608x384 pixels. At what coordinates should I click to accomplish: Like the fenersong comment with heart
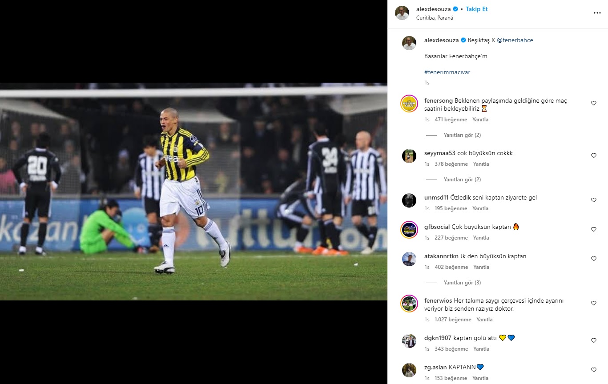[593, 103]
